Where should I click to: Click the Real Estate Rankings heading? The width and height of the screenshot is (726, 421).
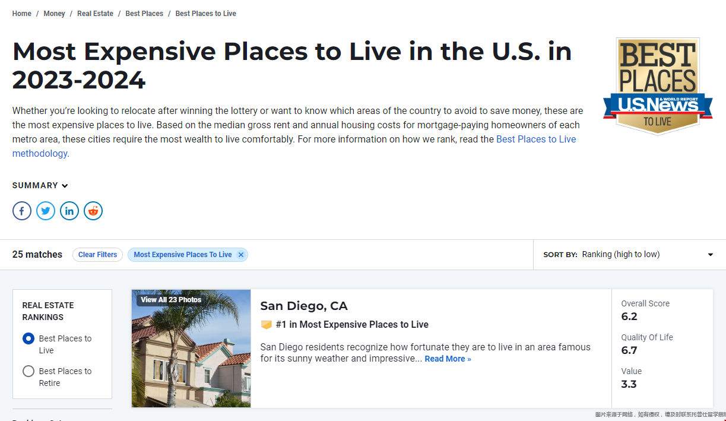pyautogui.click(x=48, y=311)
